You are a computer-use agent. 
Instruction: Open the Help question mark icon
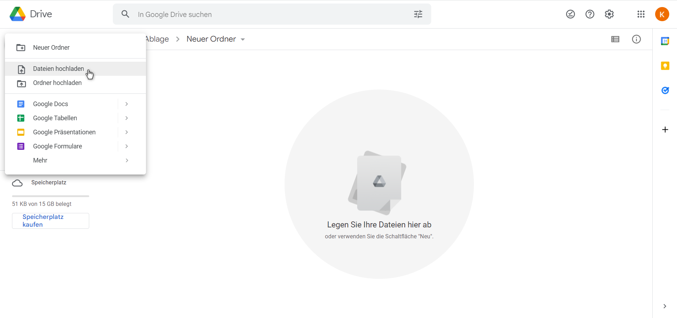tap(590, 14)
